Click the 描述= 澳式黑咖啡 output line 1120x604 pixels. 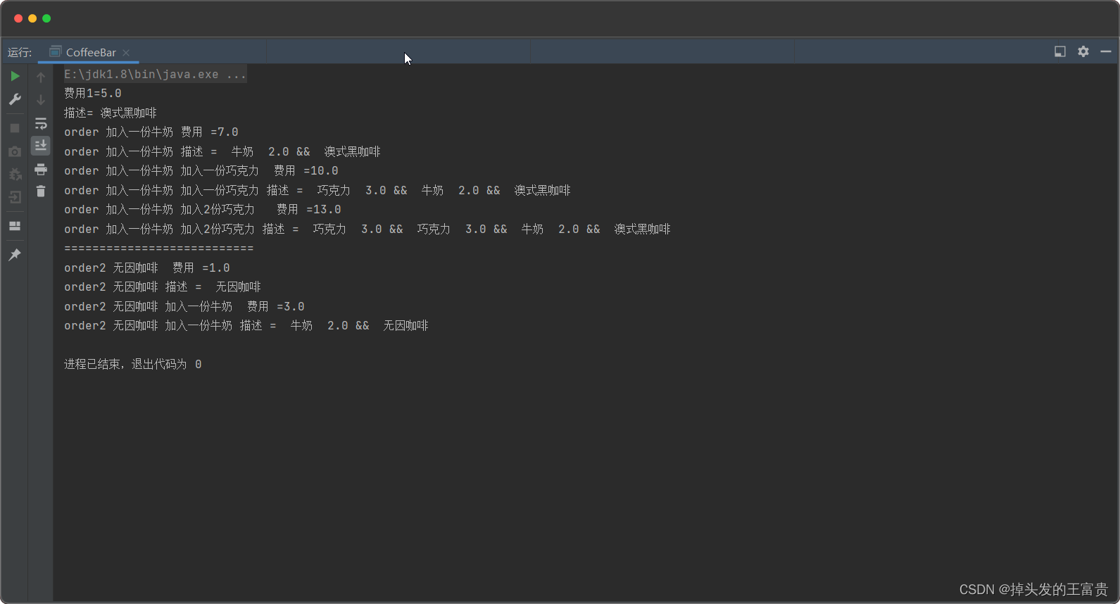(x=111, y=113)
